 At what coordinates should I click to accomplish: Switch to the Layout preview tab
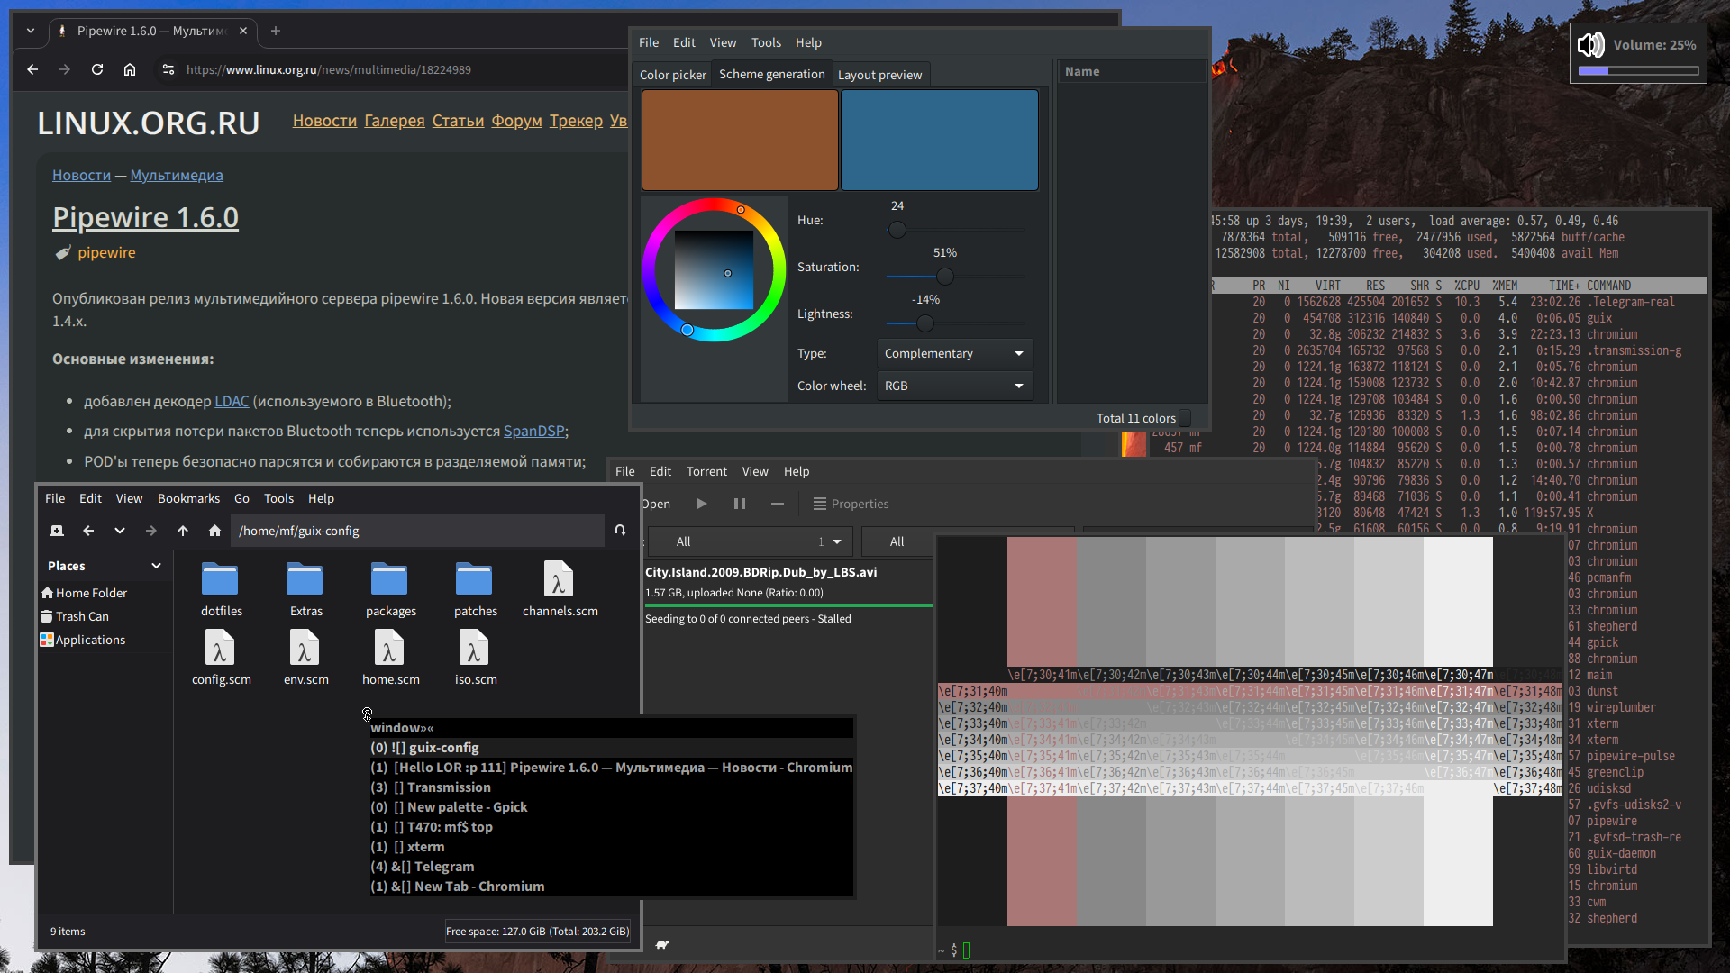(x=879, y=75)
